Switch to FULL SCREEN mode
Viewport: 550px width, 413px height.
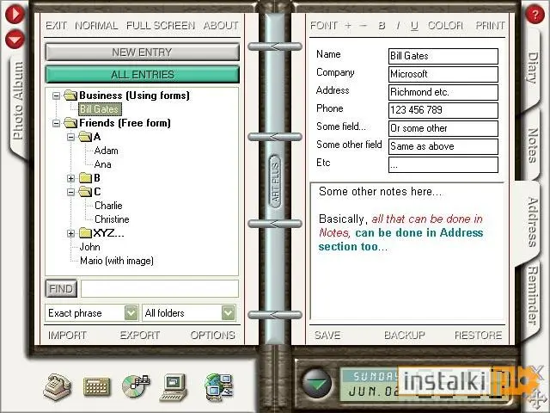161,26
